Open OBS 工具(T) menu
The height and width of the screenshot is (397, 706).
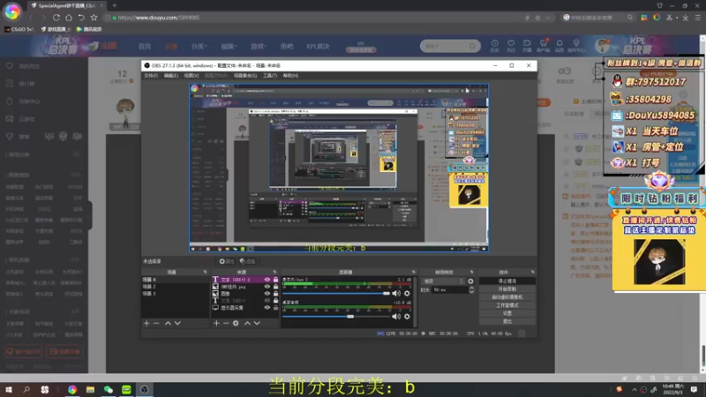click(270, 76)
